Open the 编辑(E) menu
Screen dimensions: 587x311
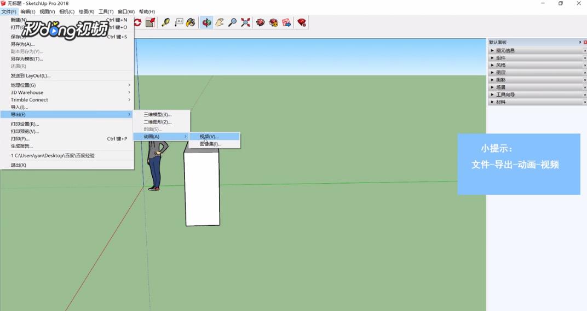pyautogui.click(x=28, y=11)
